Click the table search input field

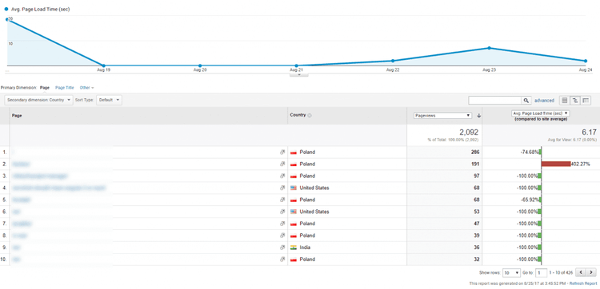pyautogui.click(x=494, y=101)
